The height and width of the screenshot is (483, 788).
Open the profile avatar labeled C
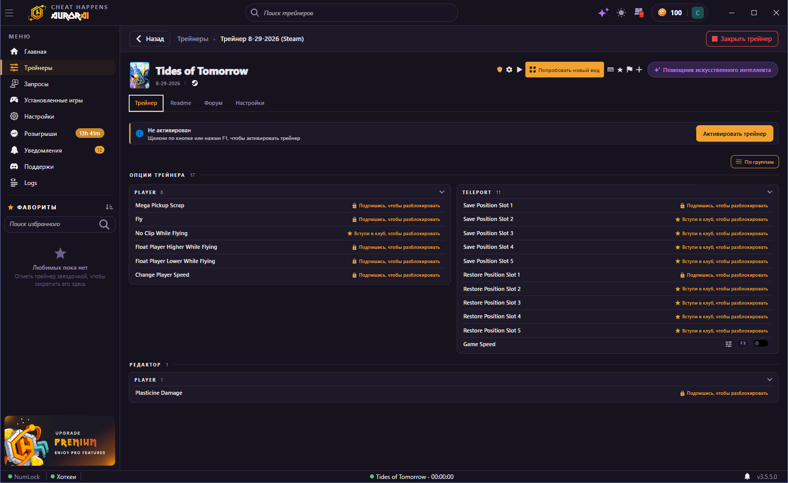tap(698, 13)
